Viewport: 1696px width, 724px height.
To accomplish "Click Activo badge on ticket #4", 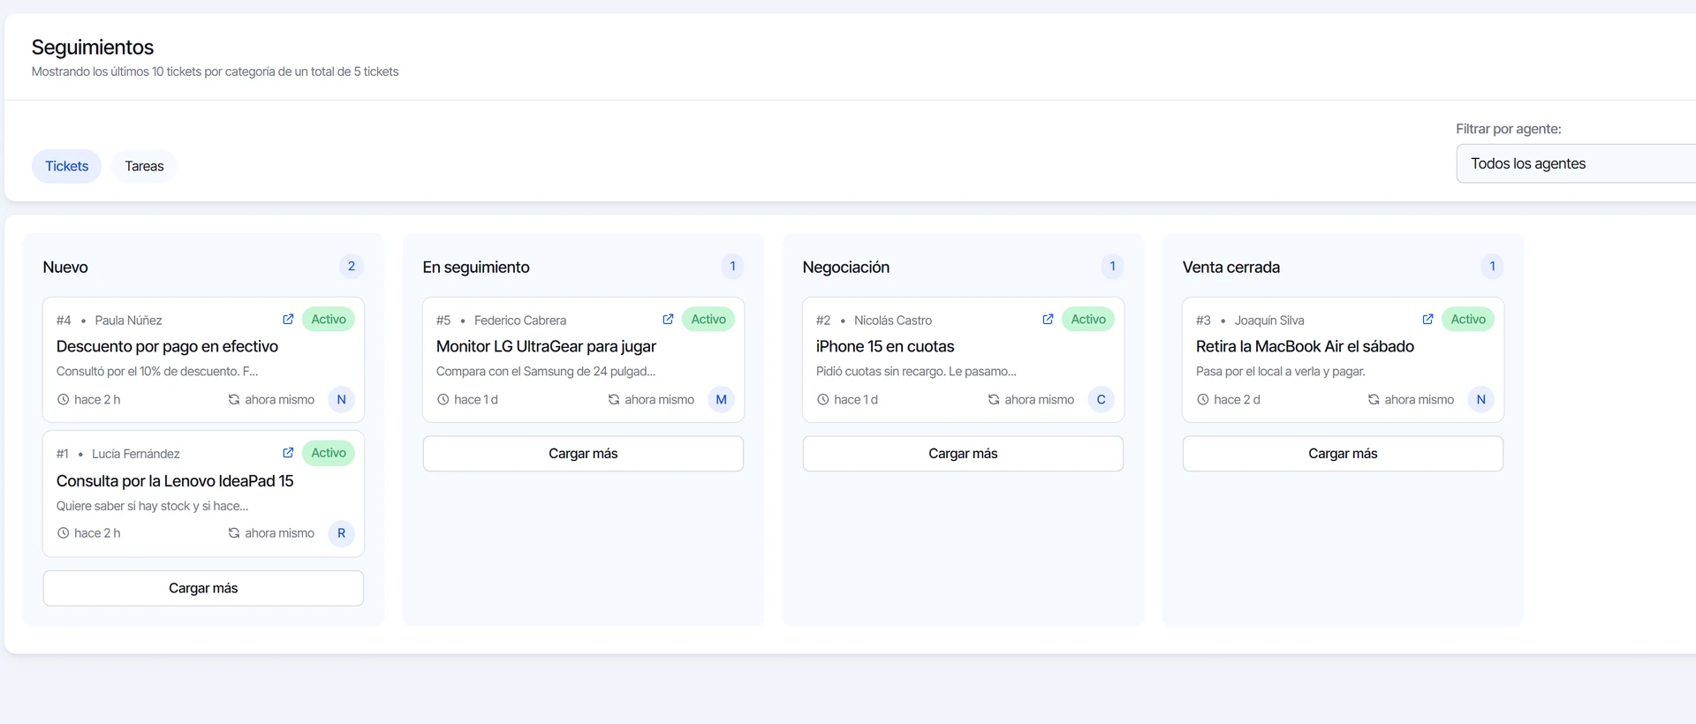I will coord(329,320).
